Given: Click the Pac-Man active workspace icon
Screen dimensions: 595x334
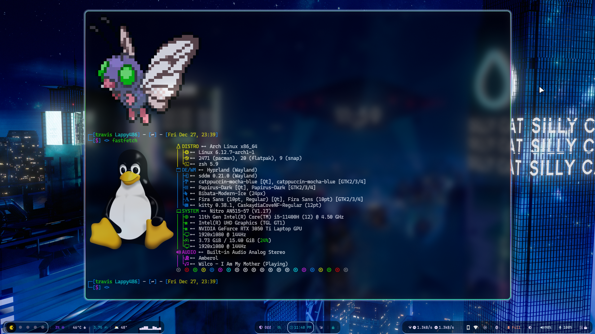Looking at the screenshot, I should 12,327.
